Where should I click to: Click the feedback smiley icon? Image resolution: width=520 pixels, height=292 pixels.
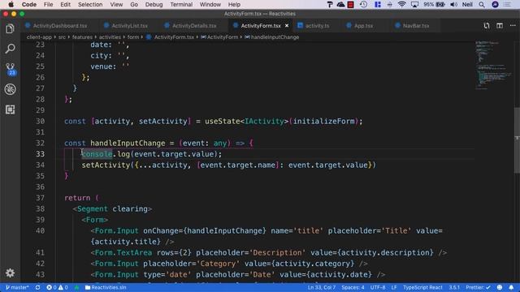click(500, 287)
